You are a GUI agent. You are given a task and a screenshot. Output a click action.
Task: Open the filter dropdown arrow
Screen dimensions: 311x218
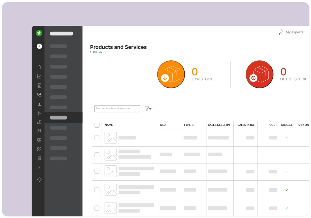[x=150, y=109]
